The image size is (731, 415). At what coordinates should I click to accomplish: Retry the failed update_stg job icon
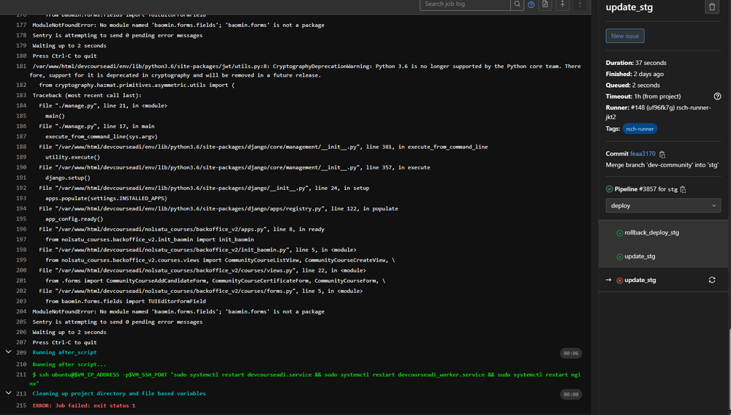pyautogui.click(x=712, y=280)
